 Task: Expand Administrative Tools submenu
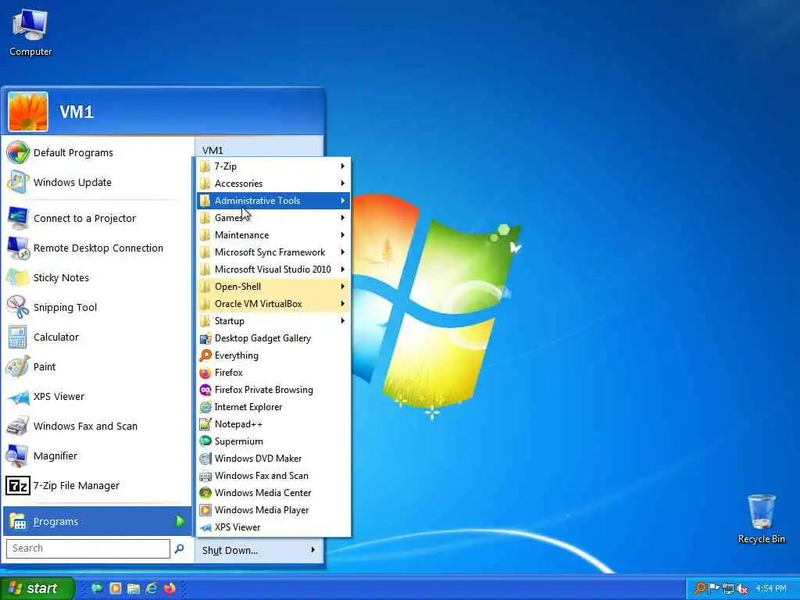pyautogui.click(x=273, y=201)
